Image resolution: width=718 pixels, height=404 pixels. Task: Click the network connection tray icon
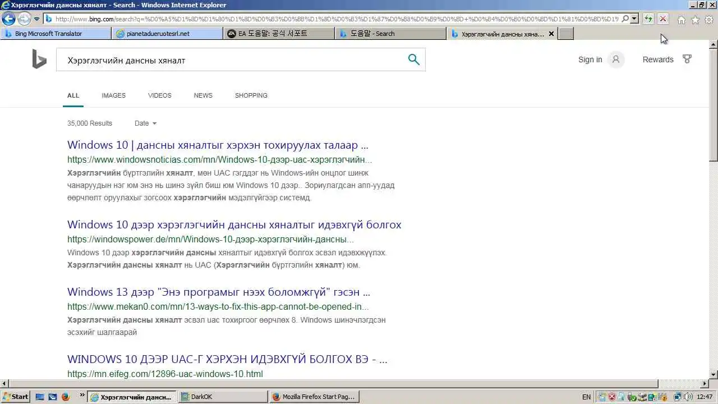point(677,397)
